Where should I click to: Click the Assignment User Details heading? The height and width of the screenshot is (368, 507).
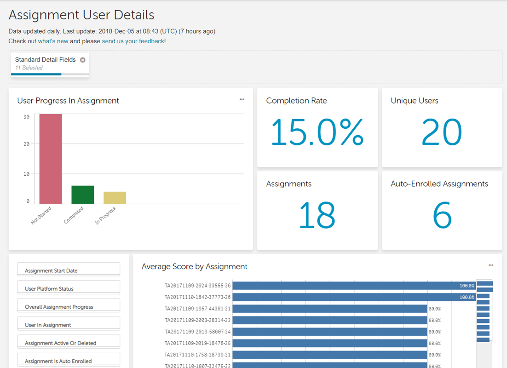coord(81,15)
